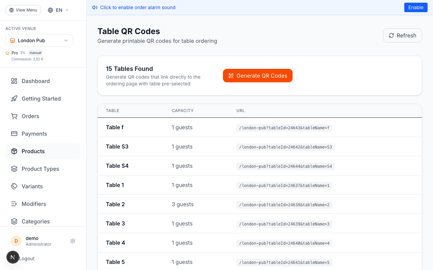The width and height of the screenshot is (433, 270).
Task: Select the Products box icon
Action: point(14,151)
